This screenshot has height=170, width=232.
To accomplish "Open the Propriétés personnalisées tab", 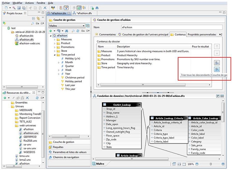I will coord(202,34).
